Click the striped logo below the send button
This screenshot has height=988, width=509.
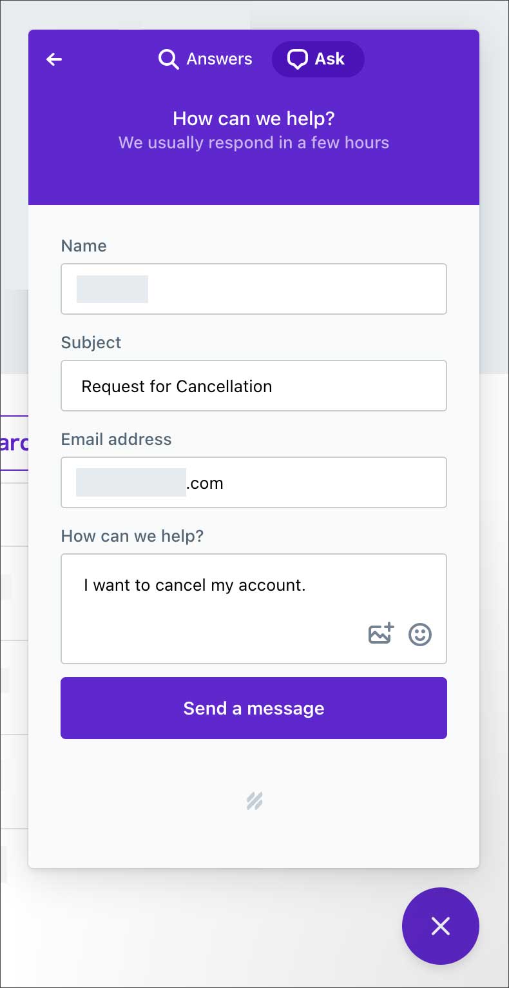point(254,801)
